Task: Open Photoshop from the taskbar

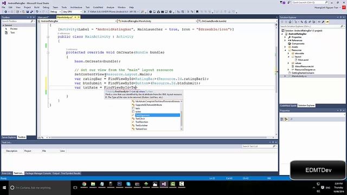Action: [x=119, y=184]
